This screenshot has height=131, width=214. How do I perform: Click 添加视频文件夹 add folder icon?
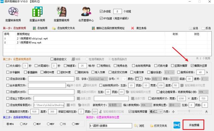click(x=54, y=28)
